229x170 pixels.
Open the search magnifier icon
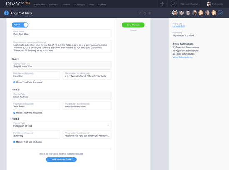173,4
